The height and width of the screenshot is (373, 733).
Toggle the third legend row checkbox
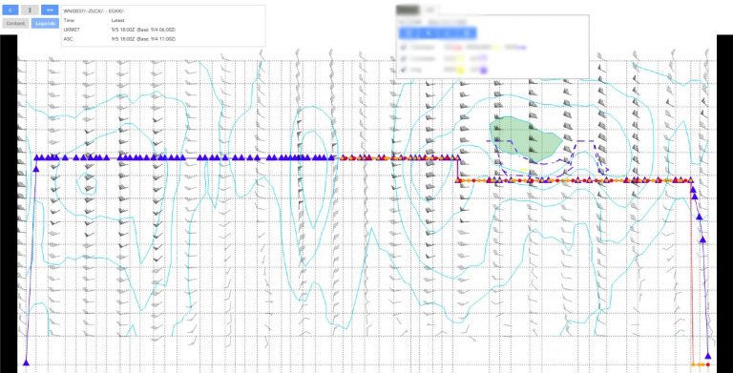pyautogui.click(x=404, y=70)
